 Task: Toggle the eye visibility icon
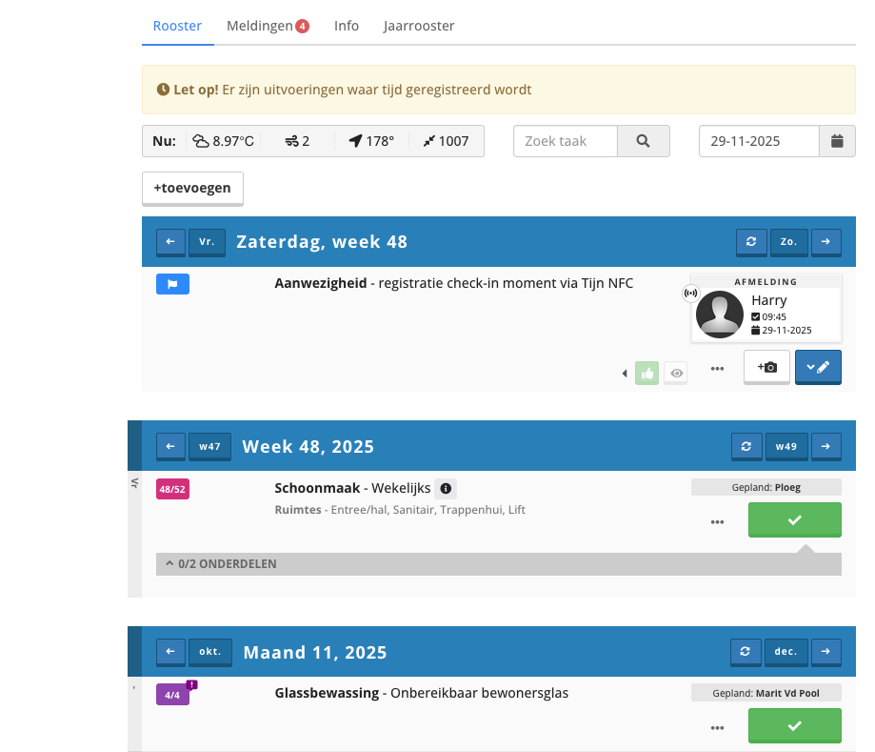pyautogui.click(x=676, y=374)
